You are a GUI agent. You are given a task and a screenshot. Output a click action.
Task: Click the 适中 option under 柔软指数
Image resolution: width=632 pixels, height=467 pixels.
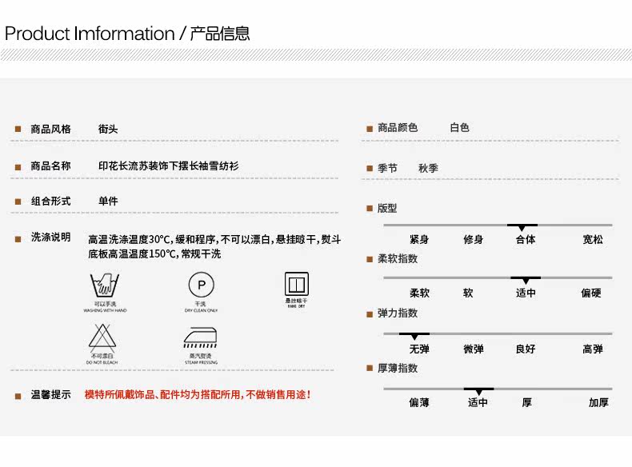(x=526, y=293)
